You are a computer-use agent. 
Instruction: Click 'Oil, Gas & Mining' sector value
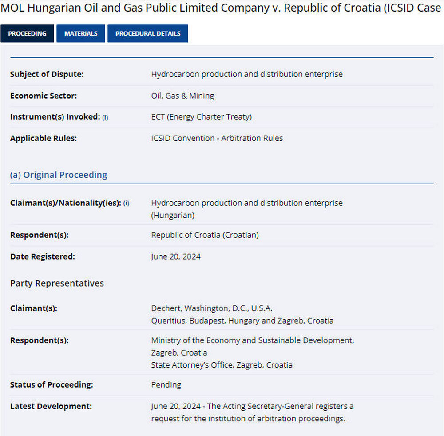point(182,96)
